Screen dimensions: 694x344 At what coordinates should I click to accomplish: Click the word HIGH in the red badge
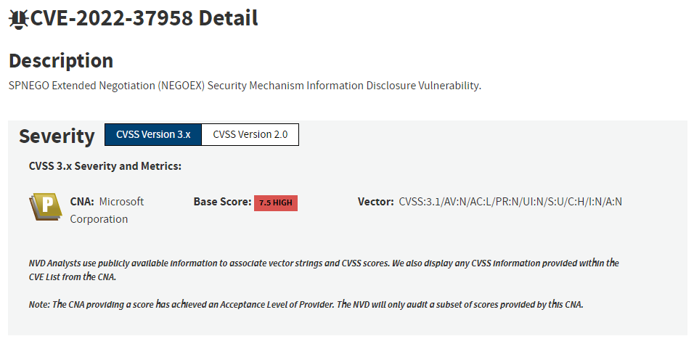coord(282,203)
